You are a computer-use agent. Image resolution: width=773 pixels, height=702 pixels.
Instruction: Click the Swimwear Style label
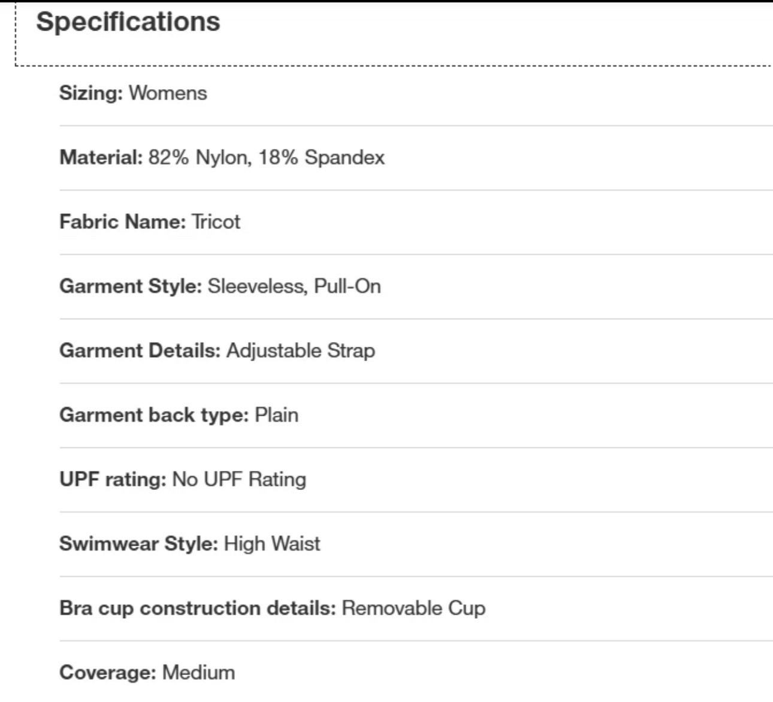pos(138,544)
